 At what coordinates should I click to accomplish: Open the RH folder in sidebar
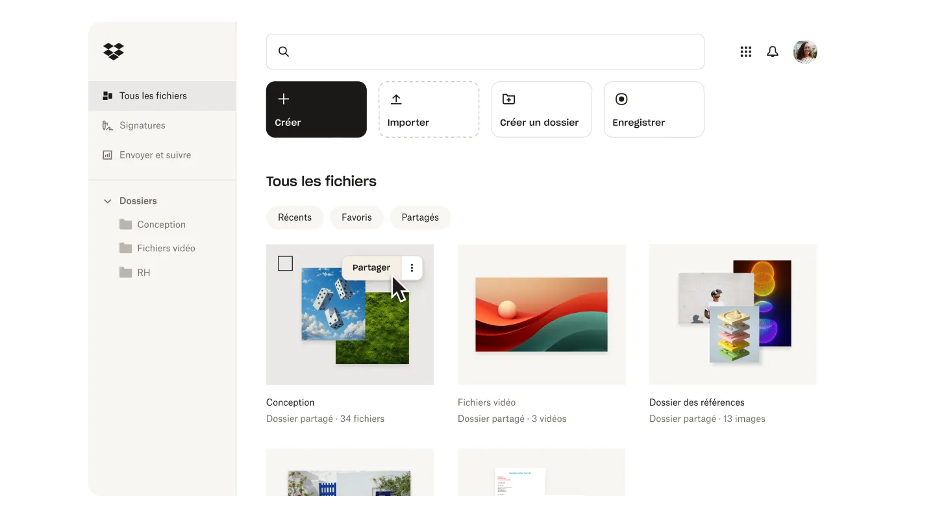coord(143,273)
